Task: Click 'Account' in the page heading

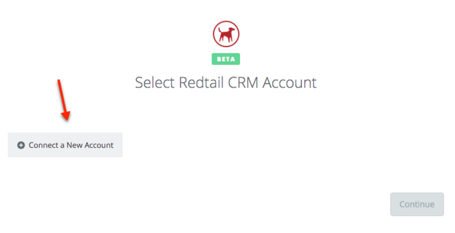Action: [289, 82]
